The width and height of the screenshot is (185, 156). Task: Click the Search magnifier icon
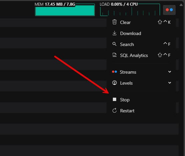pyautogui.click(x=114, y=44)
